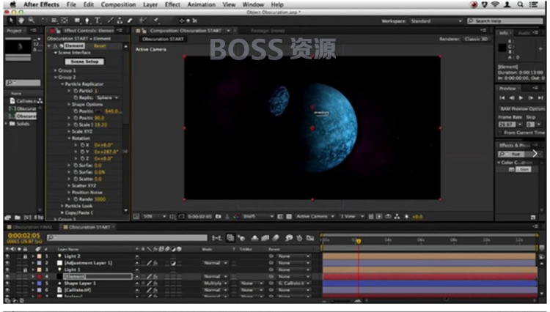This screenshot has height=312, width=550.
Task: Enable motion blur for timeline
Action: pos(276,238)
